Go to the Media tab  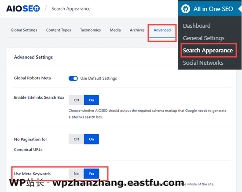tap(115, 30)
